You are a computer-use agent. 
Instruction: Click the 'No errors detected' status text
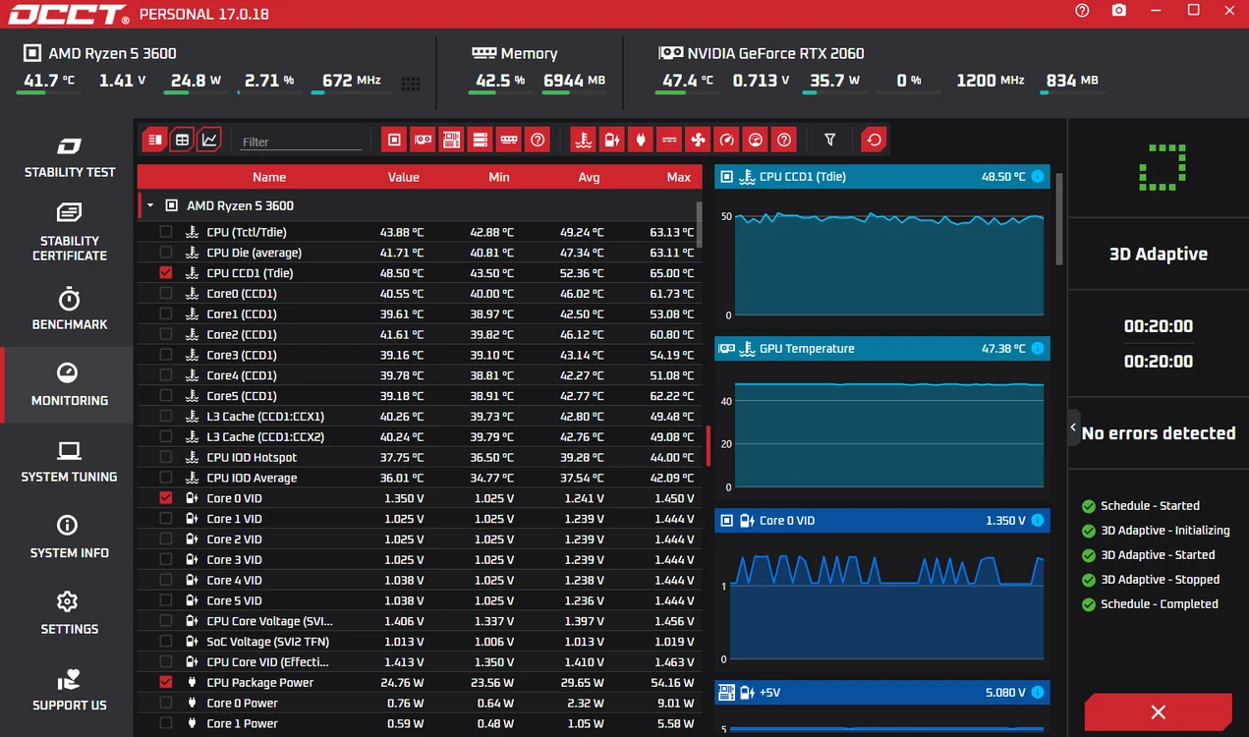click(x=1159, y=433)
